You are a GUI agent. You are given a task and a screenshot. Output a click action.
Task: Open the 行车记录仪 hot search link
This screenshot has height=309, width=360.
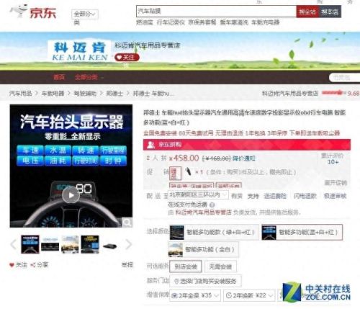171,22
